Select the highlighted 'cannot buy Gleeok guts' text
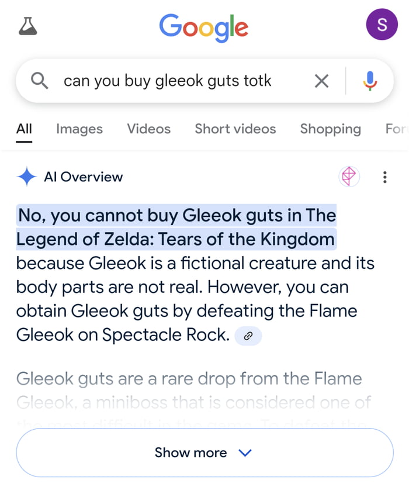 pos(175,227)
